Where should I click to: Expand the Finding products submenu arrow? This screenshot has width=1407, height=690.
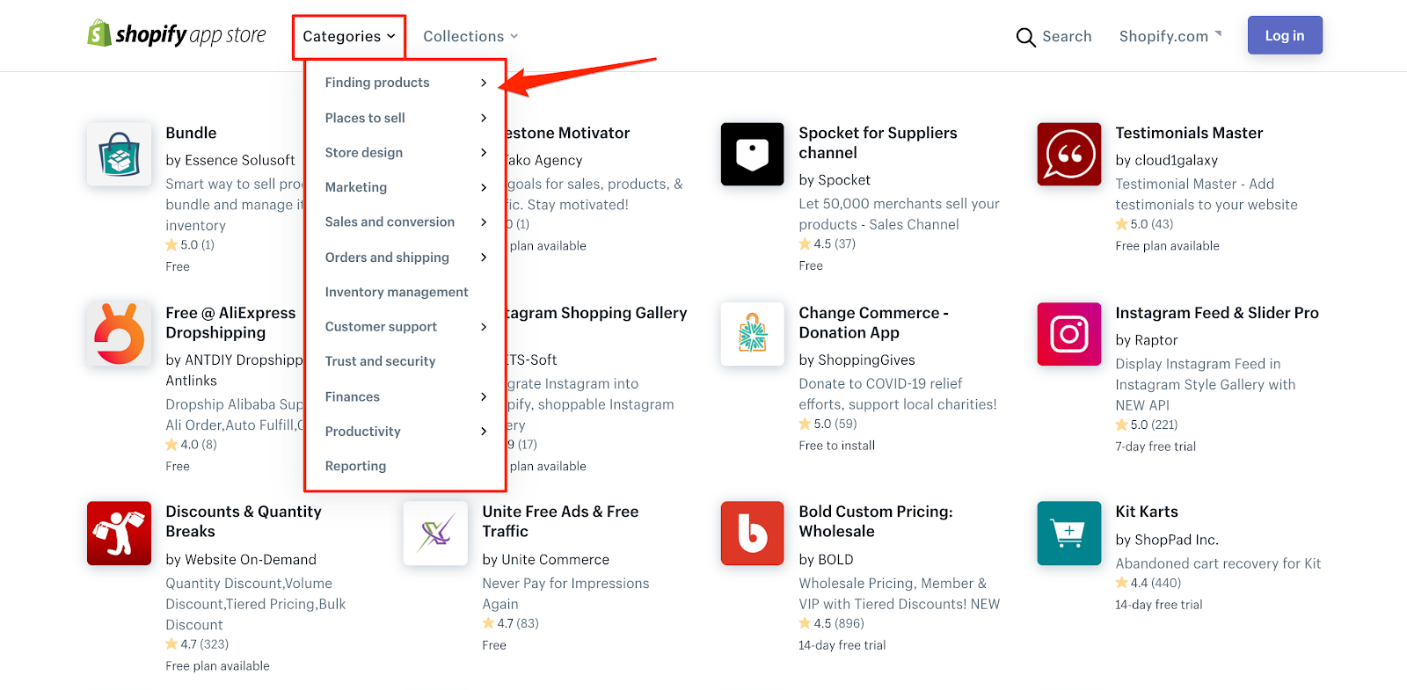coord(484,83)
